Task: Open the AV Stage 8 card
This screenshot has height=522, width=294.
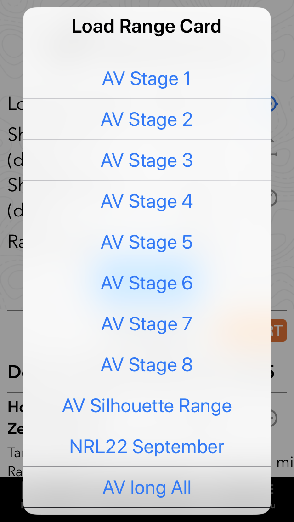Action: pos(147,364)
